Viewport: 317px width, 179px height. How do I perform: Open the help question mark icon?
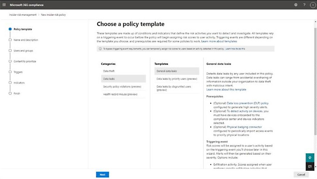pos(304,5)
